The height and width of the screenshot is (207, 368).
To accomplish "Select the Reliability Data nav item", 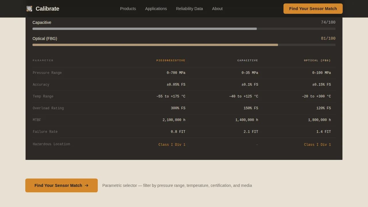I will point(189,9).
